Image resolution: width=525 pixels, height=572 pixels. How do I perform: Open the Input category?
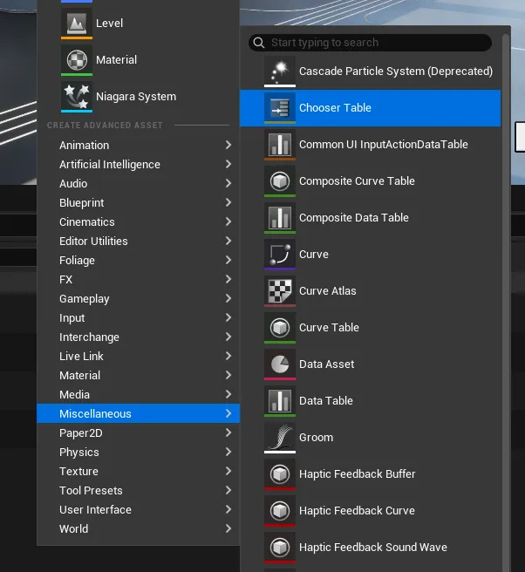[x=139, y=317]
